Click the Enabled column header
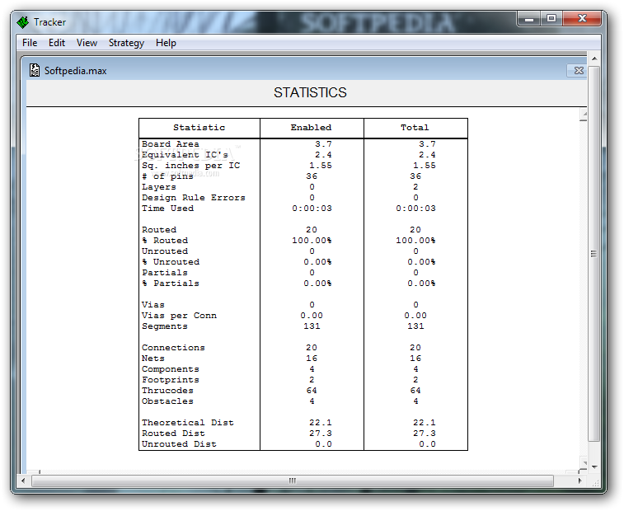 click(311, 128)
